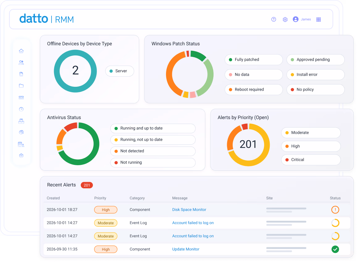Click the help question mark icon in the header
358x263 pixels.
point(274,19)
